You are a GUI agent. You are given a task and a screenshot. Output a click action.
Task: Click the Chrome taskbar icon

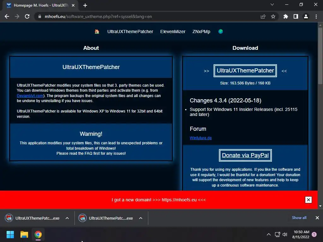(38, 234)
